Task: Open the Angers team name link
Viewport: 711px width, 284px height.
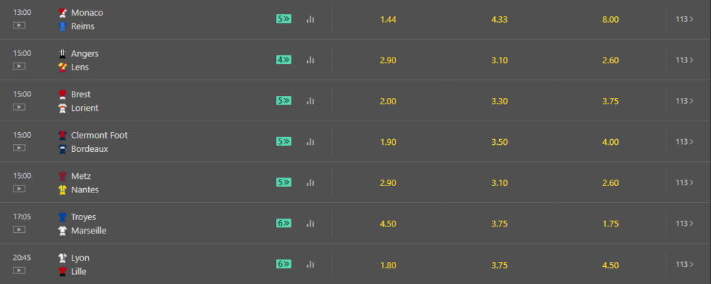Action: coord(85,54)
